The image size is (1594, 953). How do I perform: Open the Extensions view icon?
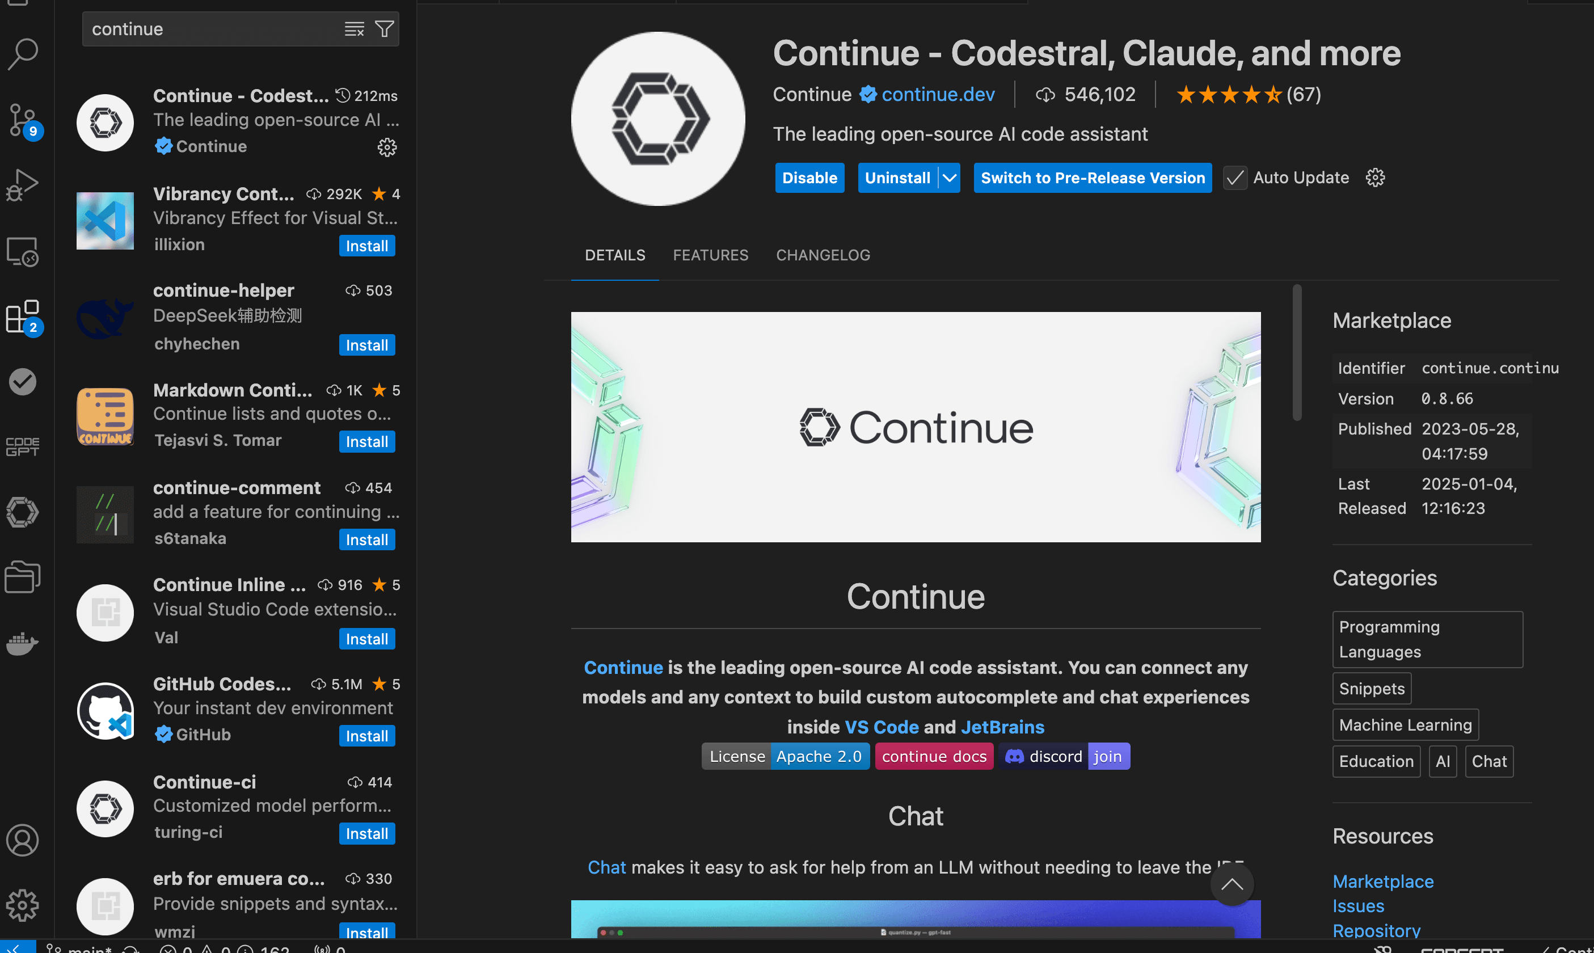pos(23,317)
